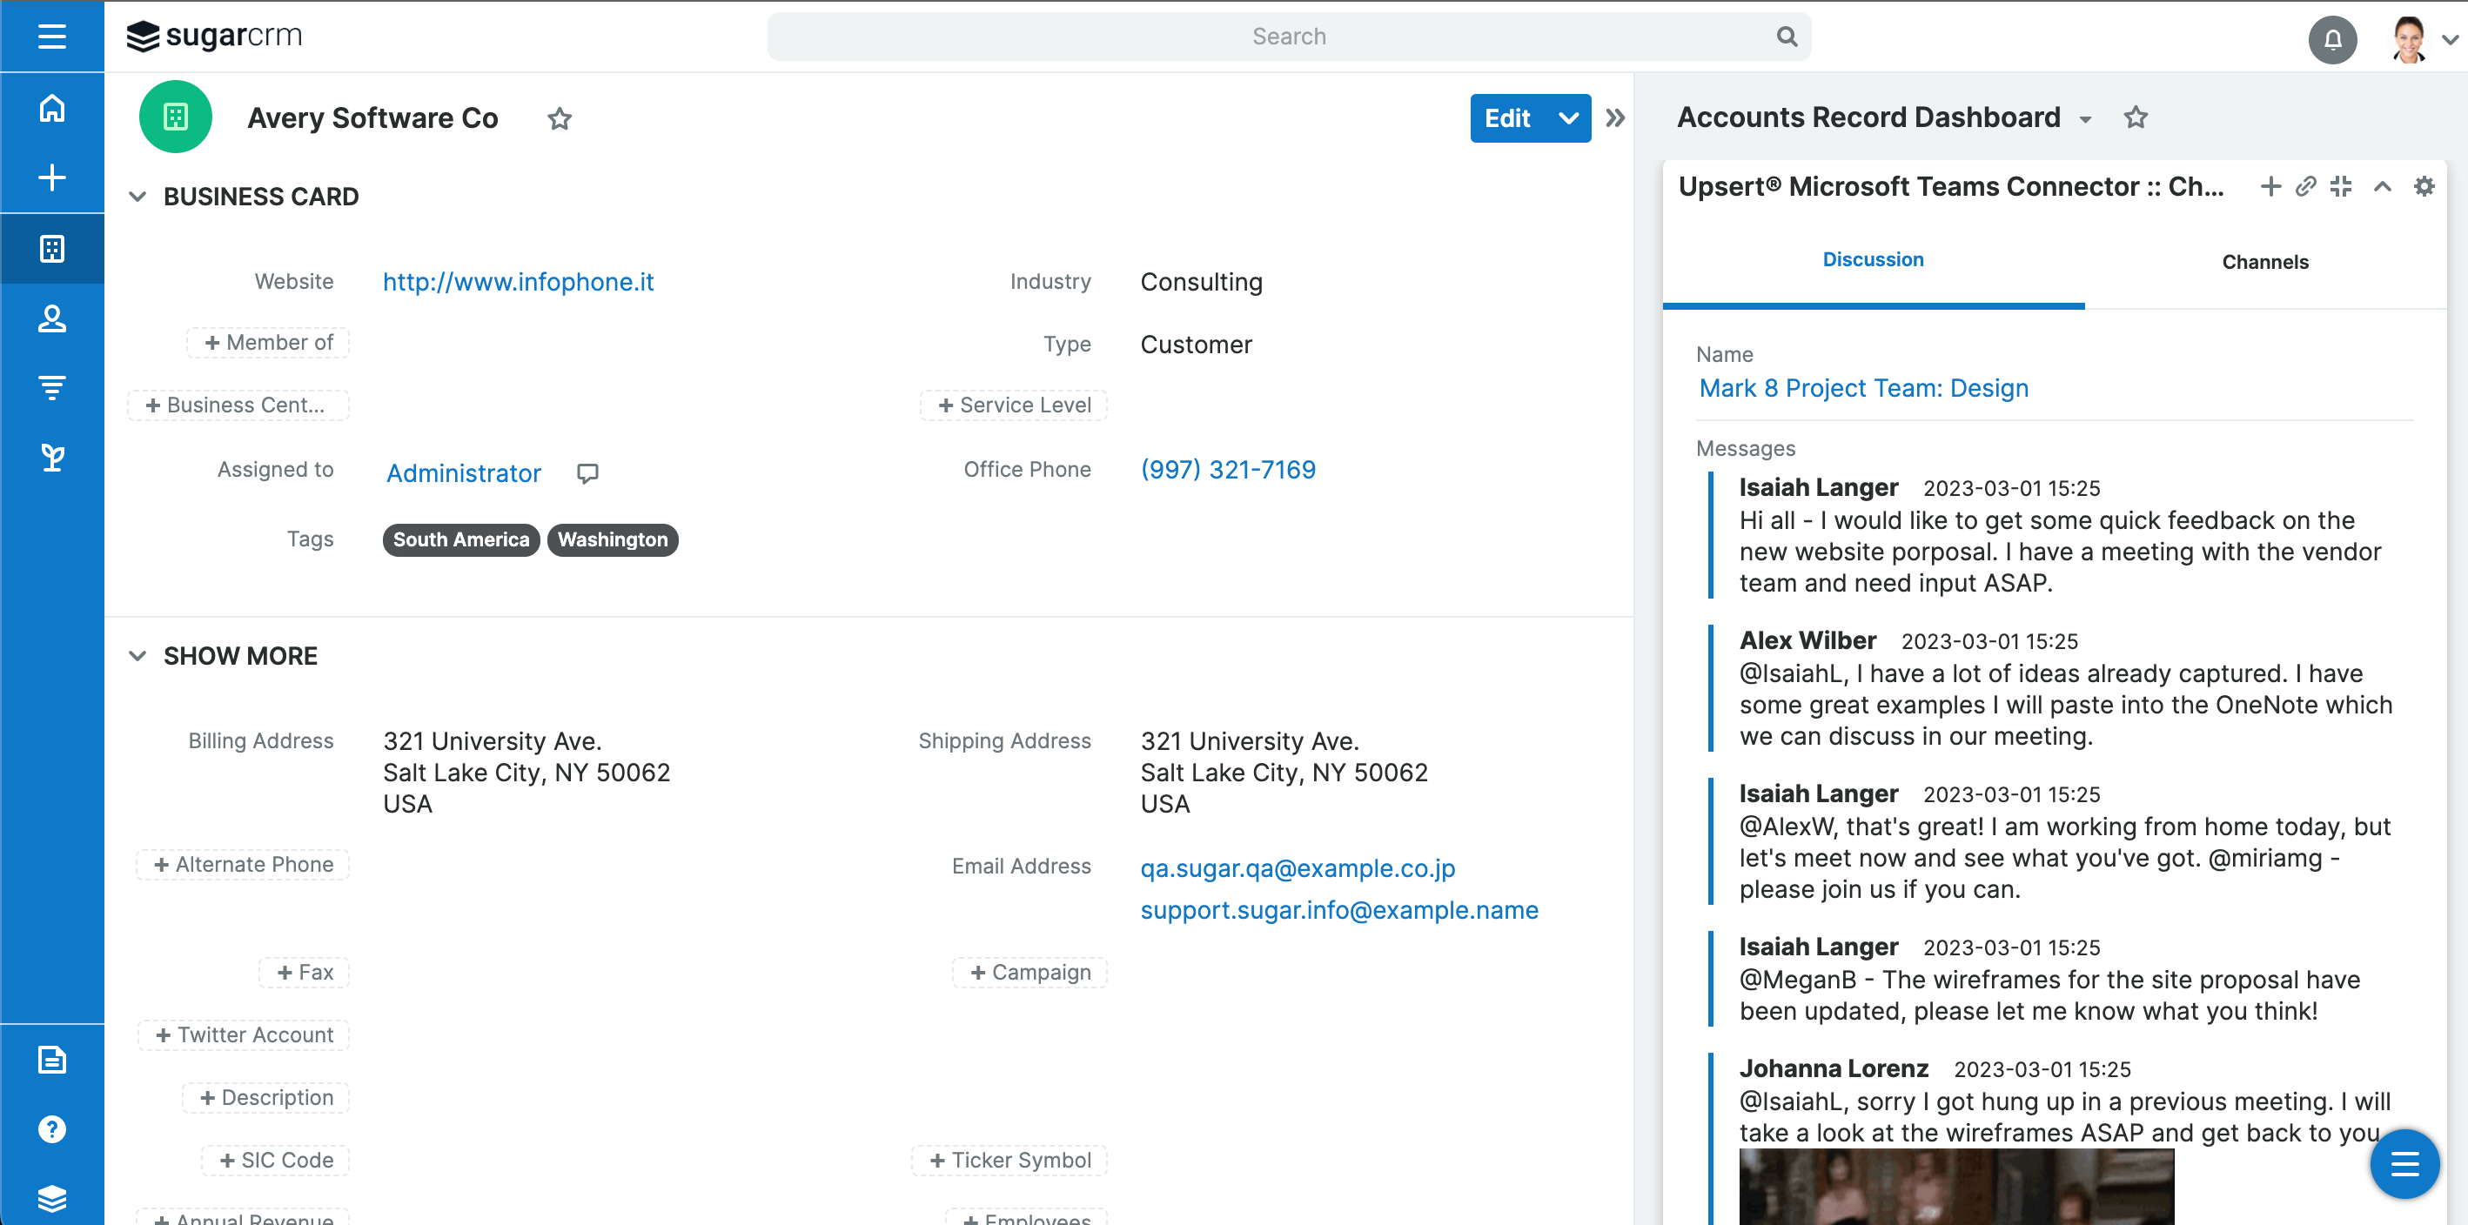Click the accounts list view icon
Viewport: 2468px width, 1225px height.
[x=53, y=249]
